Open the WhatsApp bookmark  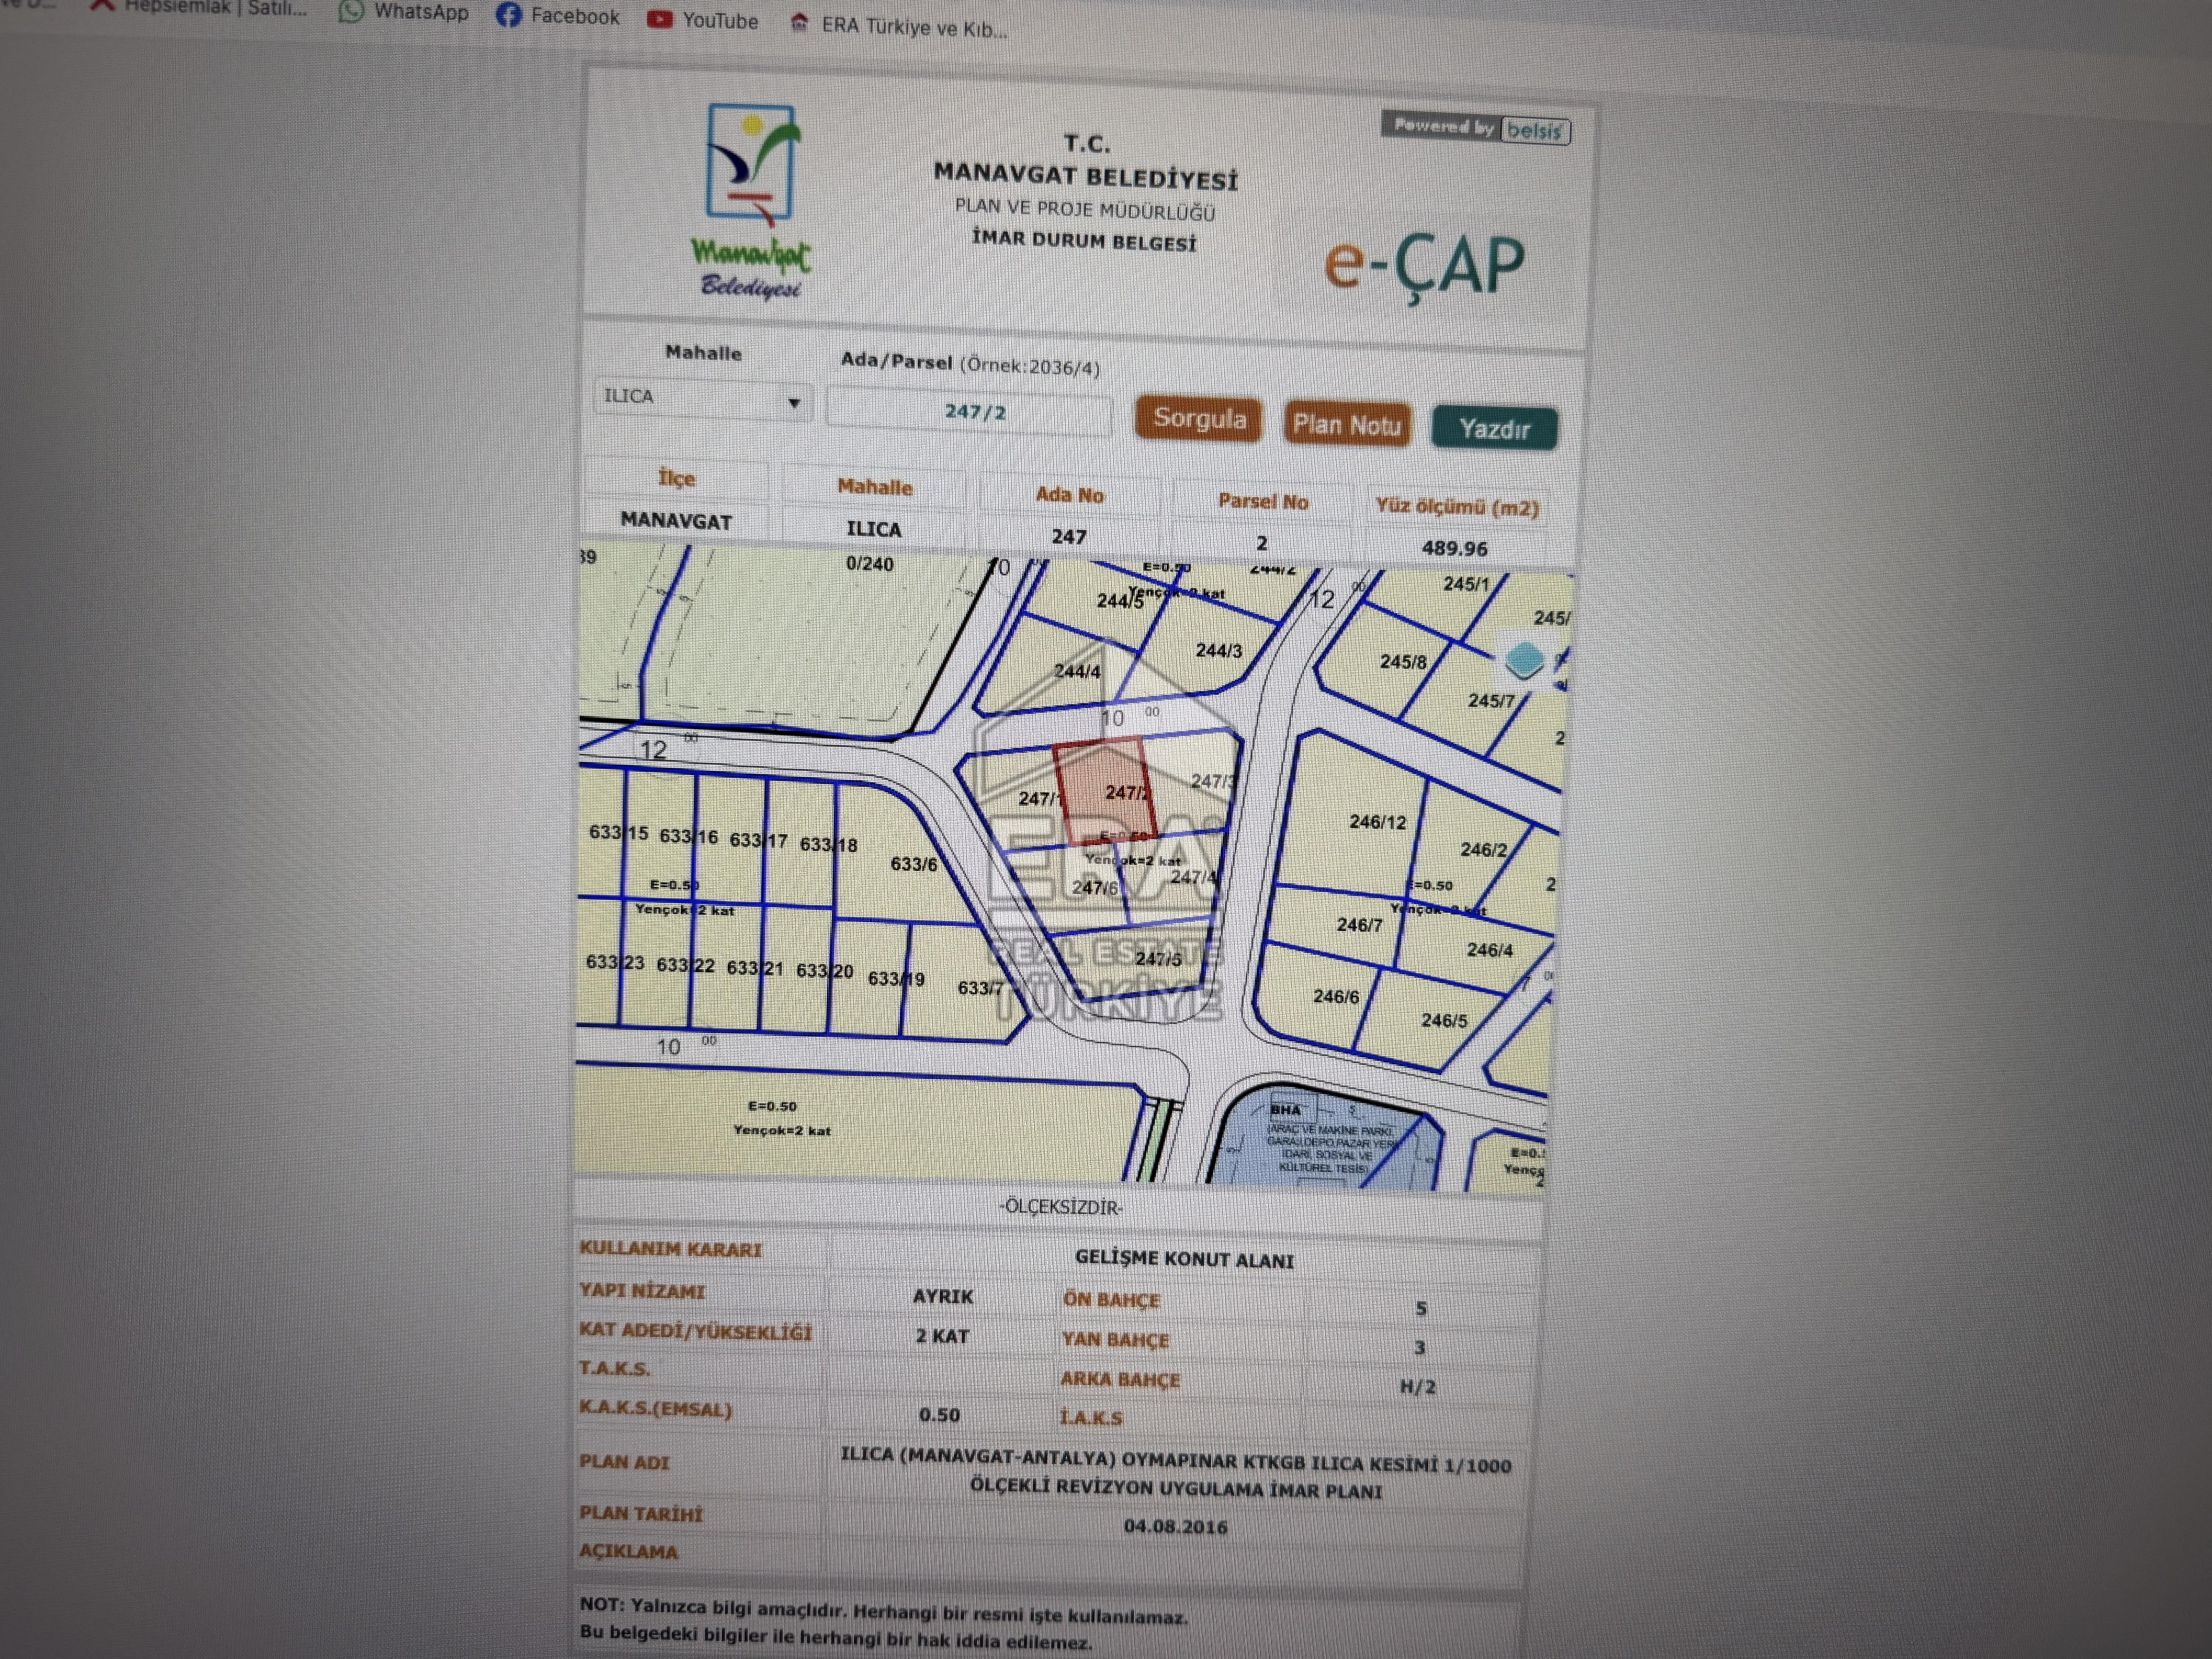tap(404, 12)
